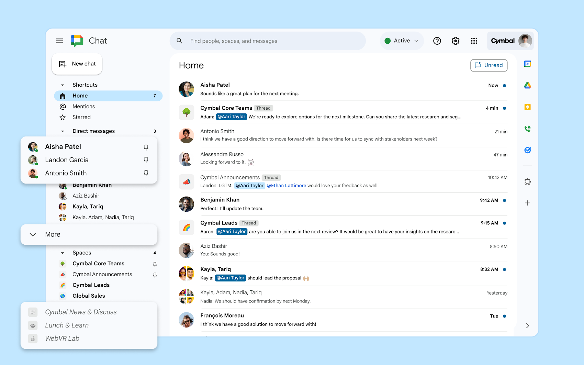The height and width of the screenshot is (365, 584).
Task: Click the Google Chat logo
Action: pyautogui.click(x=77, y=41)
